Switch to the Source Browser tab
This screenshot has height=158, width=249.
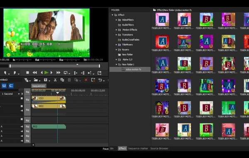pos(159,148)
